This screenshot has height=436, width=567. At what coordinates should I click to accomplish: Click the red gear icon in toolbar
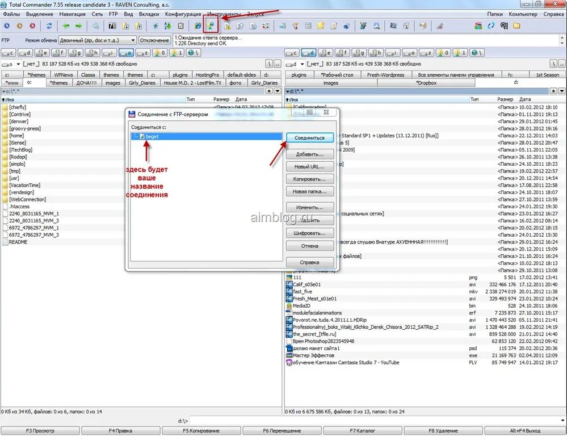click(32, 26)
